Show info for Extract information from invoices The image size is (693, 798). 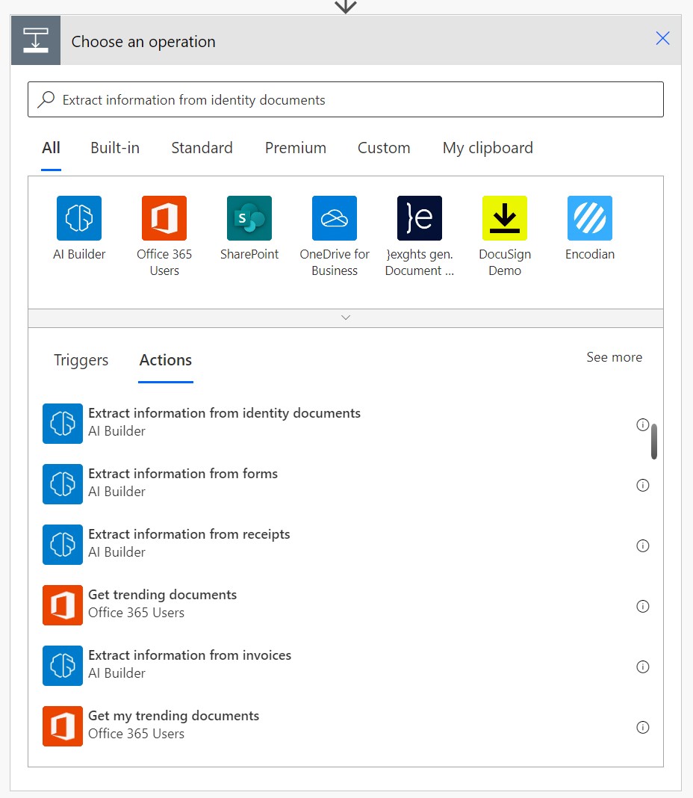(643, 666)
